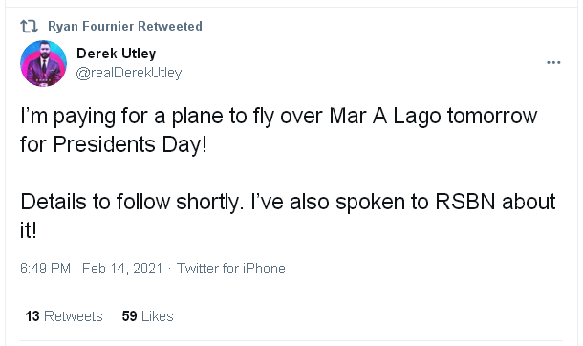The height and width of the screenshot is (346, 583).
Task: Click the retweet arrows icon above the tweet
Action: pos(29,27)
